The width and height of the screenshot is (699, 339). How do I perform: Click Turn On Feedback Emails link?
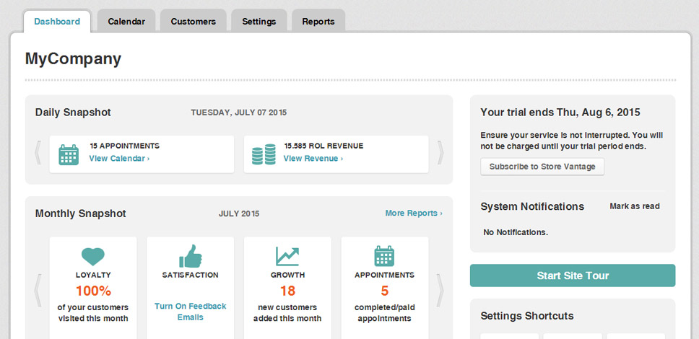191,312
